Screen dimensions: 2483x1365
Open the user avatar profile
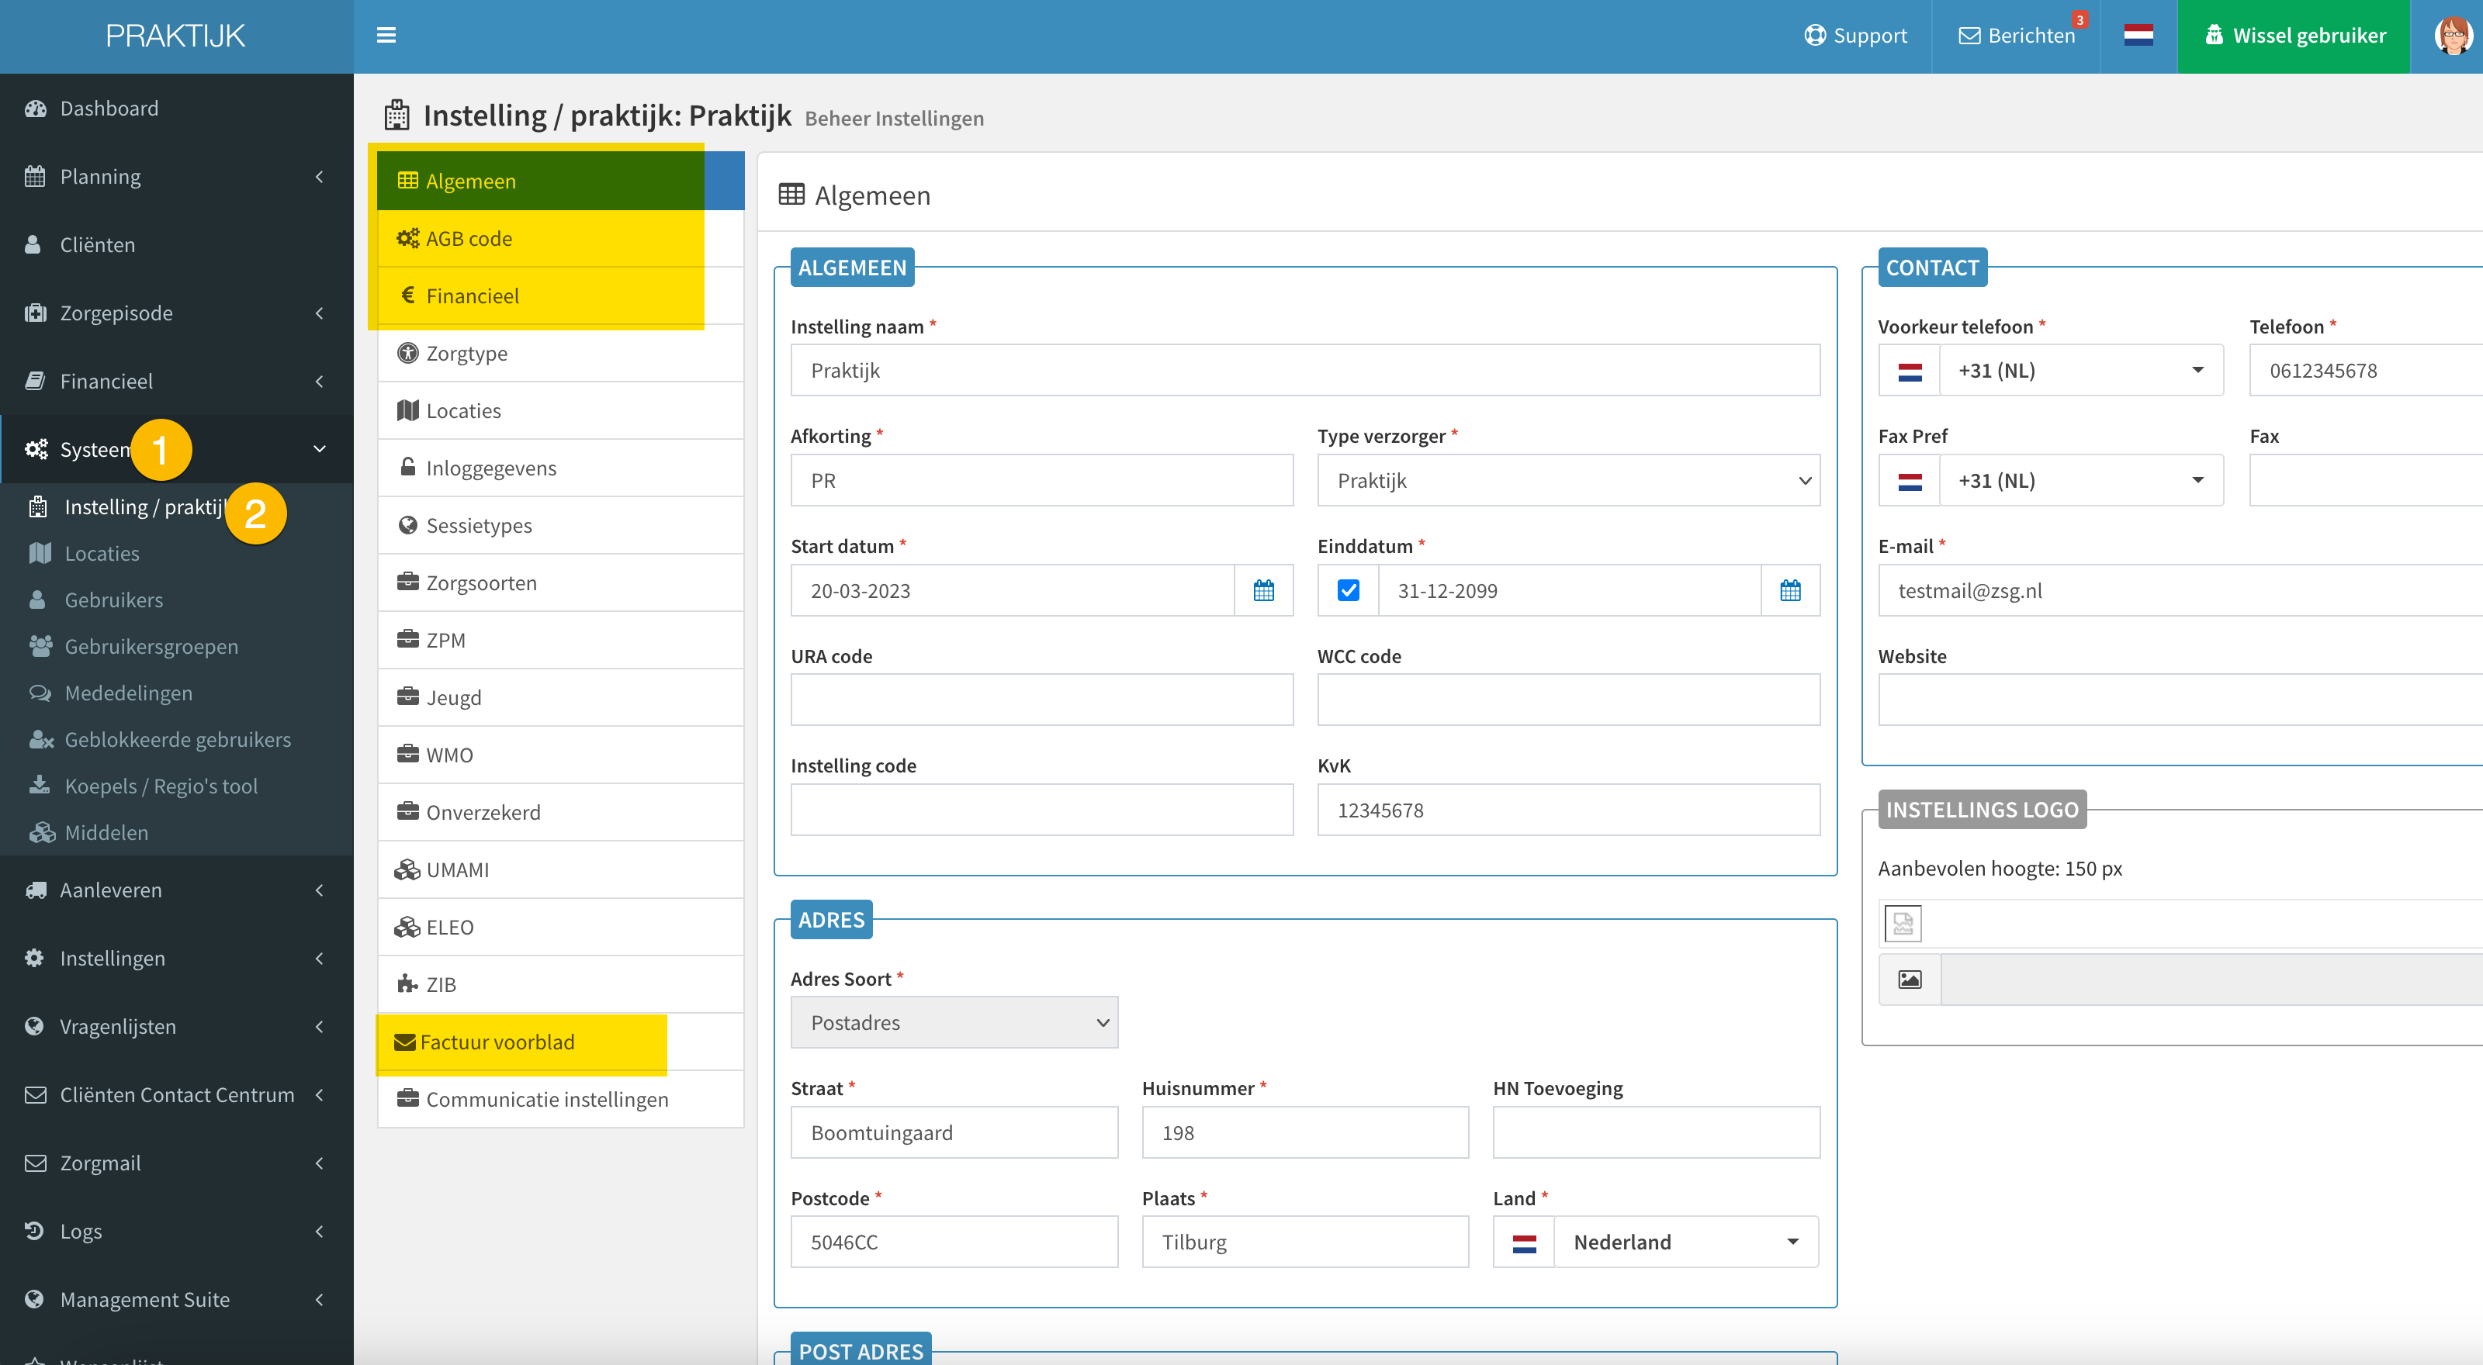tap(2453, 36)
